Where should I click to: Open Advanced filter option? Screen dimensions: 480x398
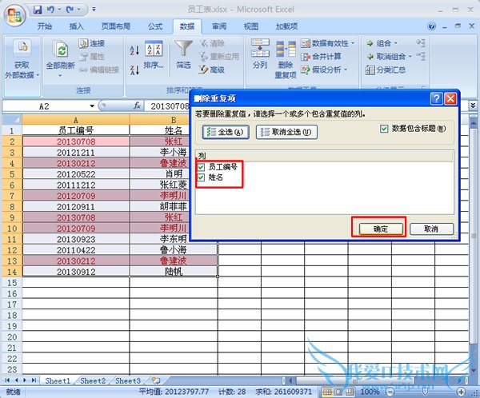(212, 70)
